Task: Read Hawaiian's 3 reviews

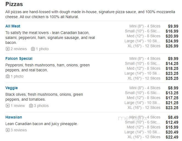Action: 19,130
